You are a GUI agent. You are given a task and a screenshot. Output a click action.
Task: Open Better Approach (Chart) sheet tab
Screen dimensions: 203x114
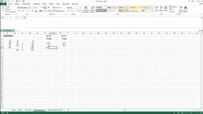(55, 110)
